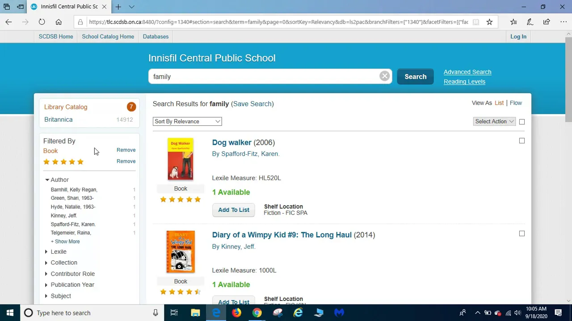
Task: Click the browser address bar URL
Action: pyautogui.click(x=278, y=22)
